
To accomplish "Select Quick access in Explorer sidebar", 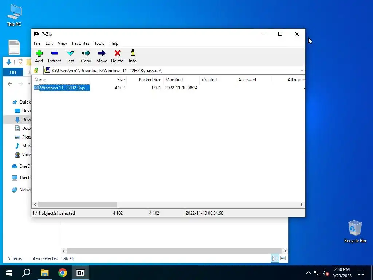I will 21,102.
